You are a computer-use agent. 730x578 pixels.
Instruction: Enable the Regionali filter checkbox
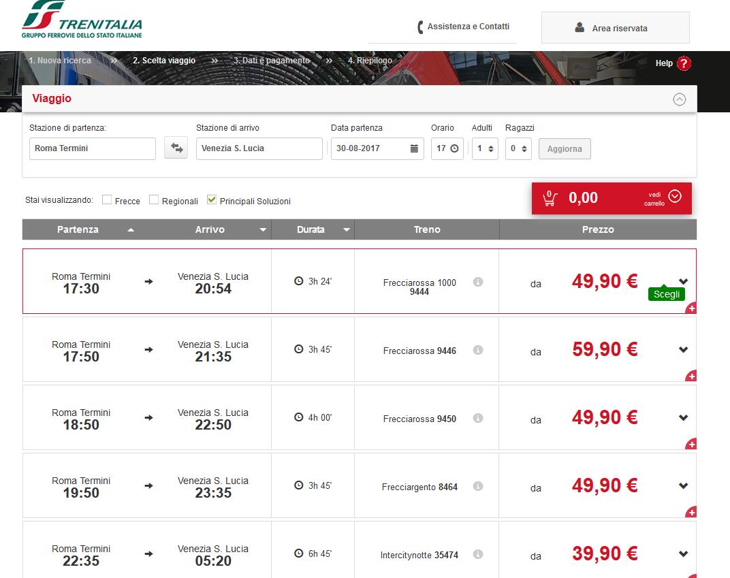pos(154,200)
